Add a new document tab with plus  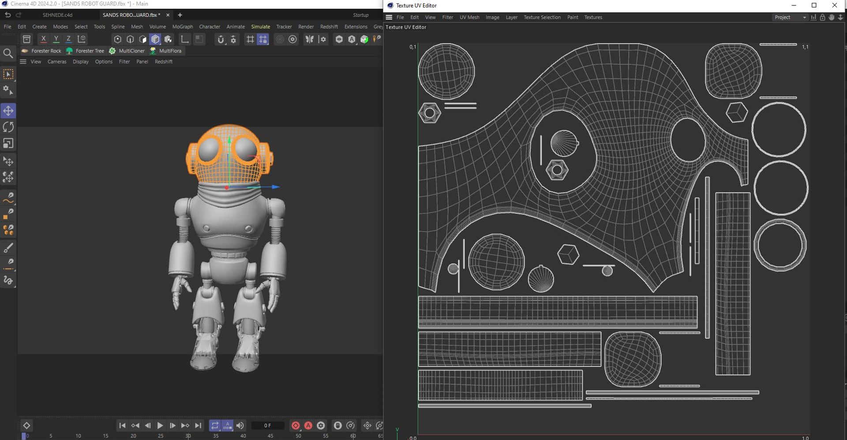(x=180, y=15)
